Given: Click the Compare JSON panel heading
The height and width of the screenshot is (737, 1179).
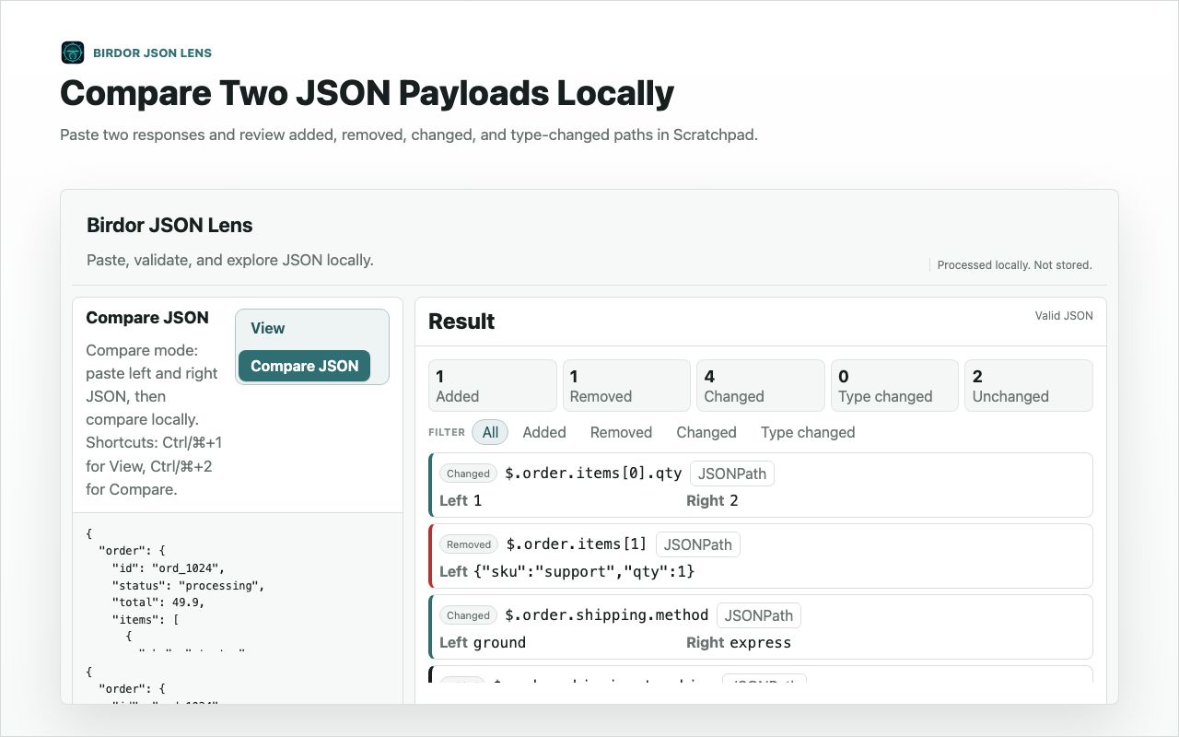Looking at the screenshot, I should pyautogui.click(x=147, y=318).
